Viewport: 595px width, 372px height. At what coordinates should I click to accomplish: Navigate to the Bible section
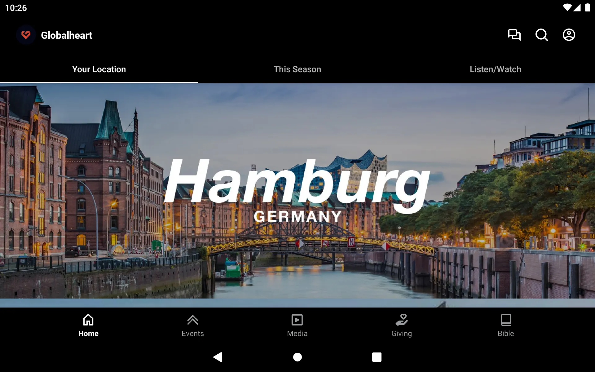tap(506, 325)
